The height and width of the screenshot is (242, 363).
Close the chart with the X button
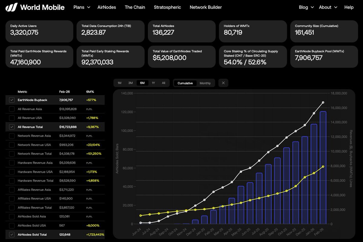[x=223, y=83]
